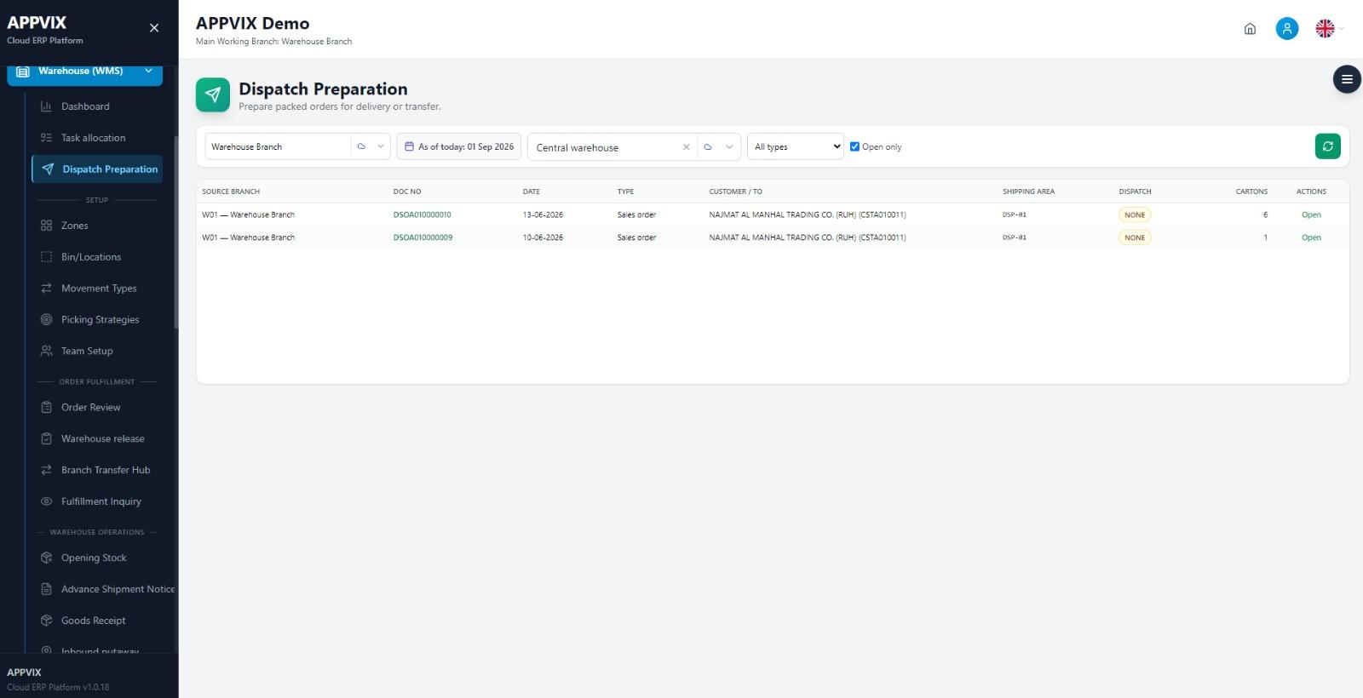Image resolution: width=1363 pixels, height=698 pixels.
Task: Go to Task allocation
Action: (x=96, y=138)
